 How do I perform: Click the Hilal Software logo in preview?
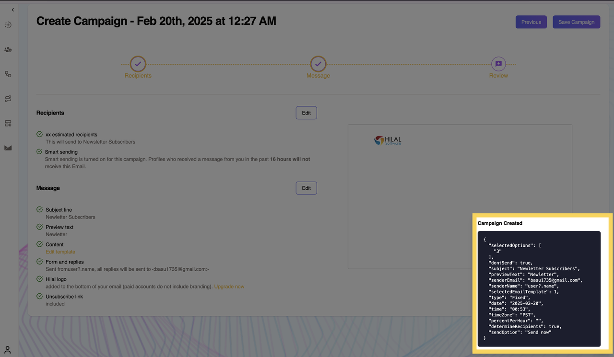[388, 140]
